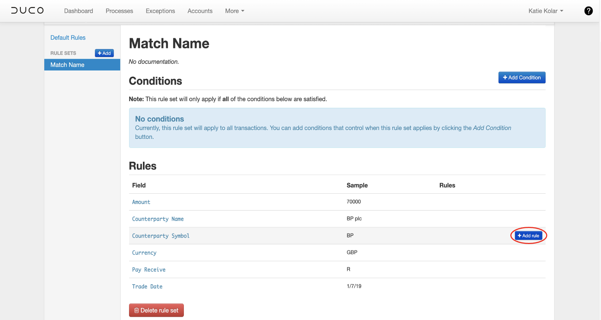This screenshot has width=601, height=320.
Task: Click the sample value 1/7/19
Action: (354, 286)
